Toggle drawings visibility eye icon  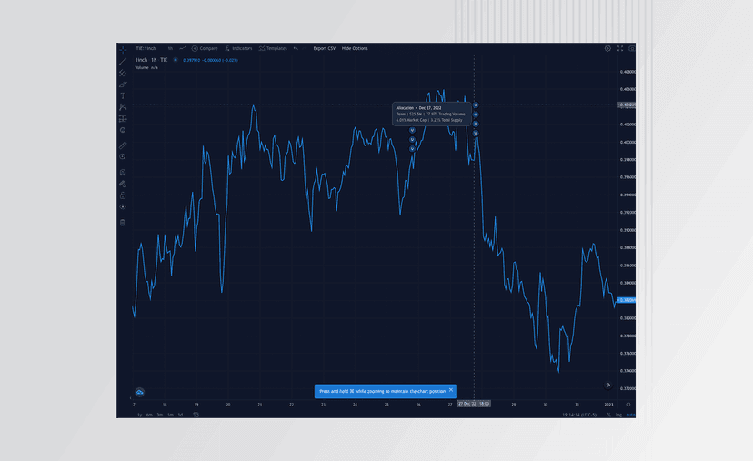click(x=123, y=207)
